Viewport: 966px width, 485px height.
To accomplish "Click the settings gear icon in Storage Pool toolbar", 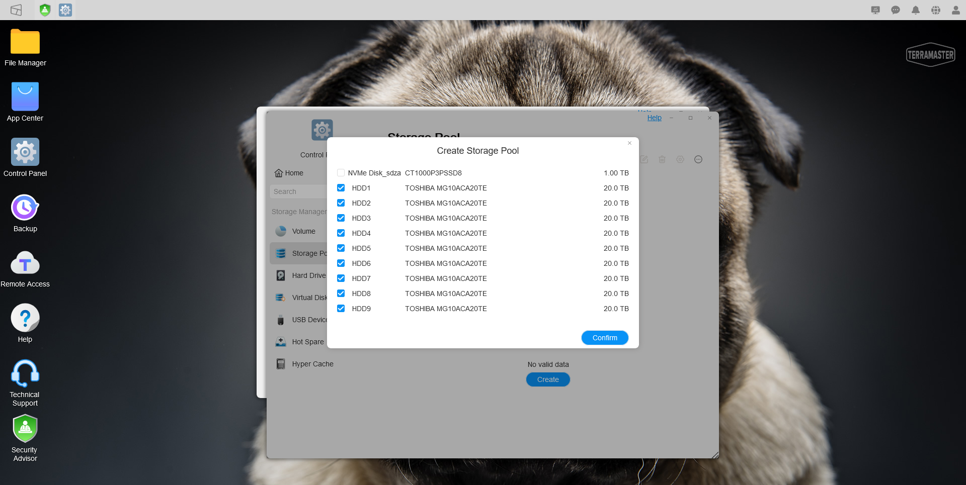I will [680, 159].
